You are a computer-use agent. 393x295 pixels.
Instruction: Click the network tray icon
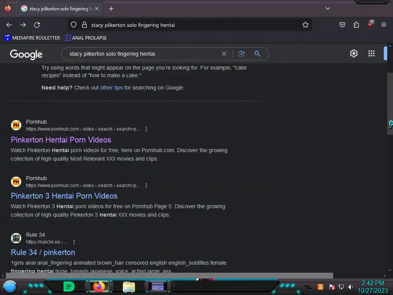(x=341, y=287)
